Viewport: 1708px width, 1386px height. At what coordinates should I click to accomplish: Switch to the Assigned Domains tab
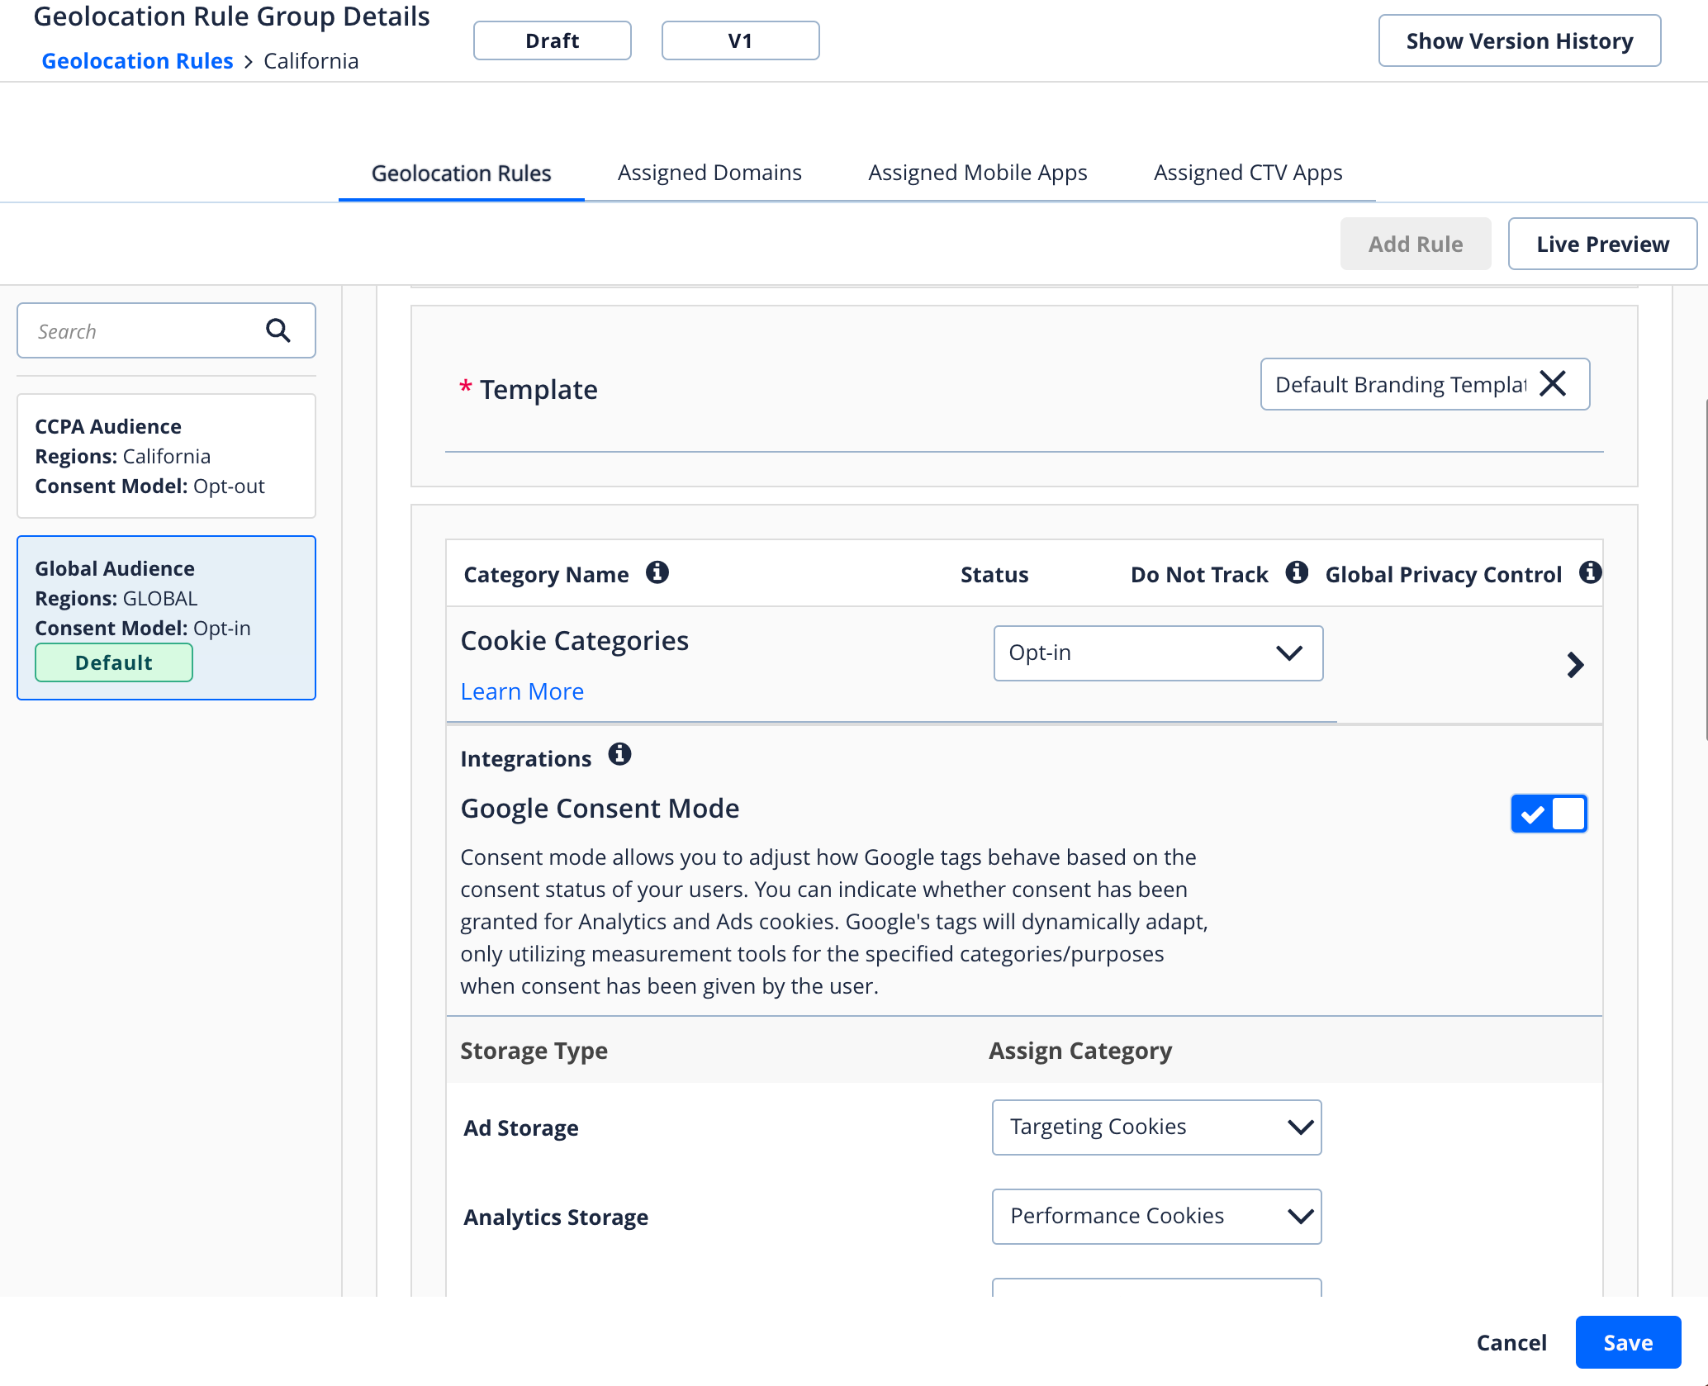point(709,173)
